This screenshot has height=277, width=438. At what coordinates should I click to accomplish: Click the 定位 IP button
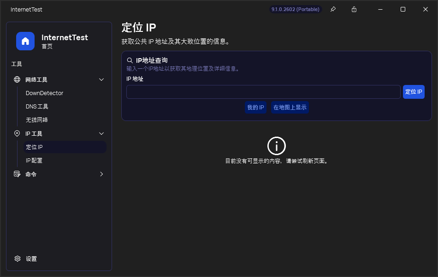414,91
